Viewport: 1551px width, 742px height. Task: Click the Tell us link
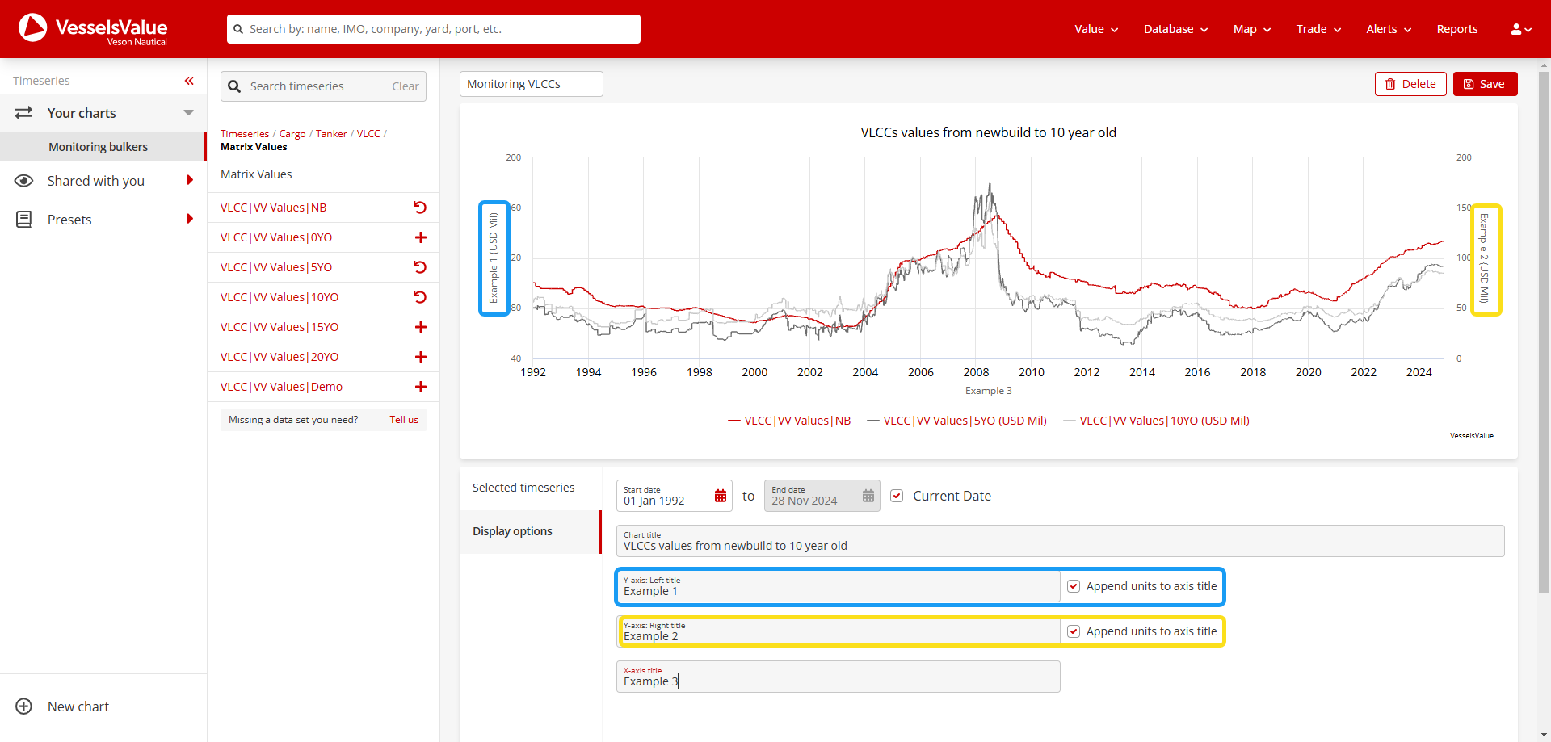point(403,419)
